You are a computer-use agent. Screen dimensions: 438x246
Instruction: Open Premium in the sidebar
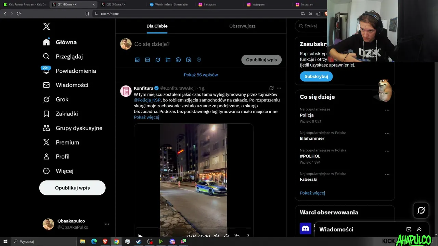tap(61, 142)
